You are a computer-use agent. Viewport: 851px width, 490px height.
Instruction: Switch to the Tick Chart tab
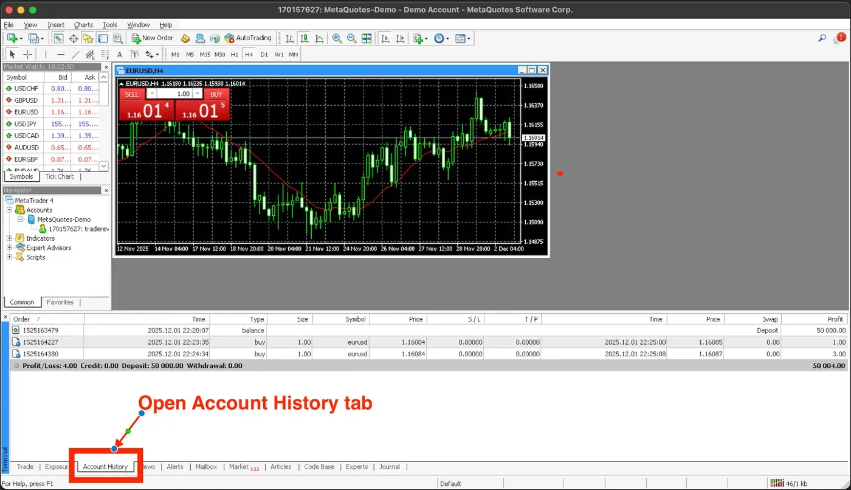[60, 176]
